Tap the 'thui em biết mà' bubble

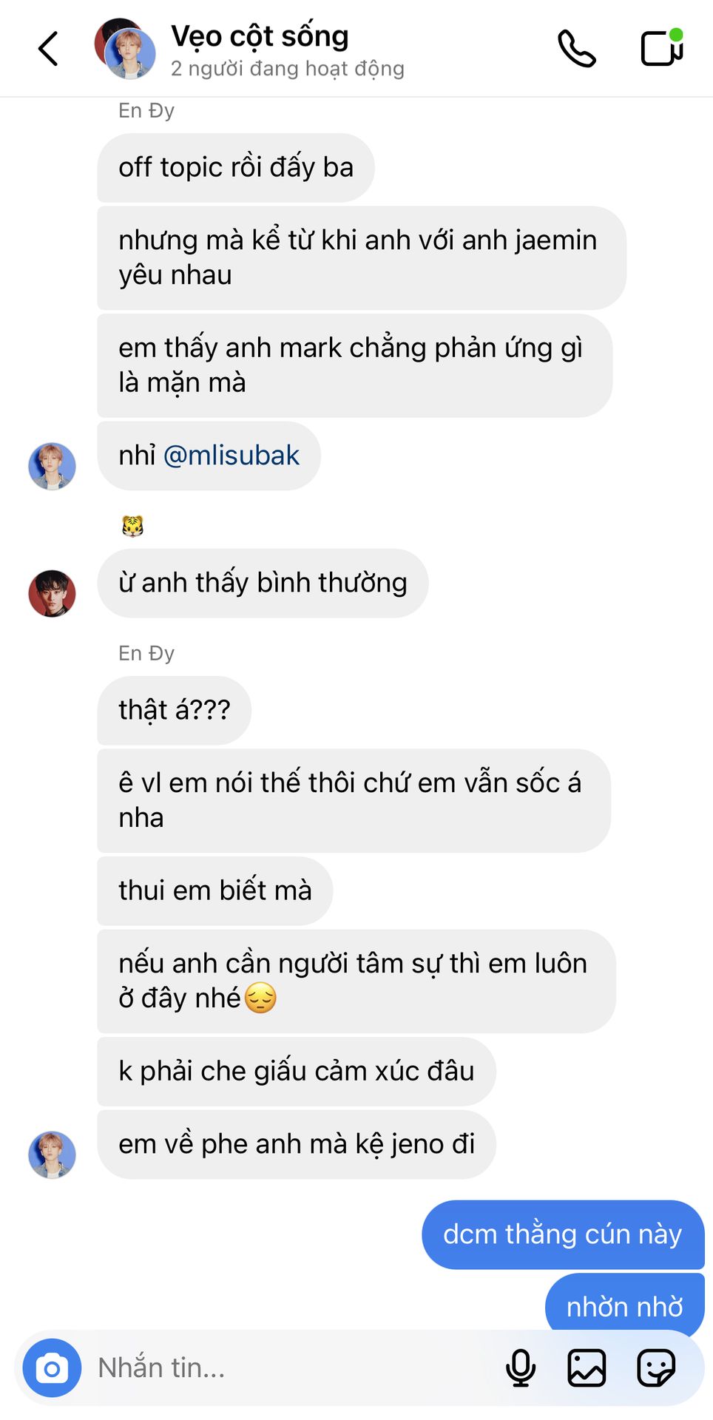215,890
